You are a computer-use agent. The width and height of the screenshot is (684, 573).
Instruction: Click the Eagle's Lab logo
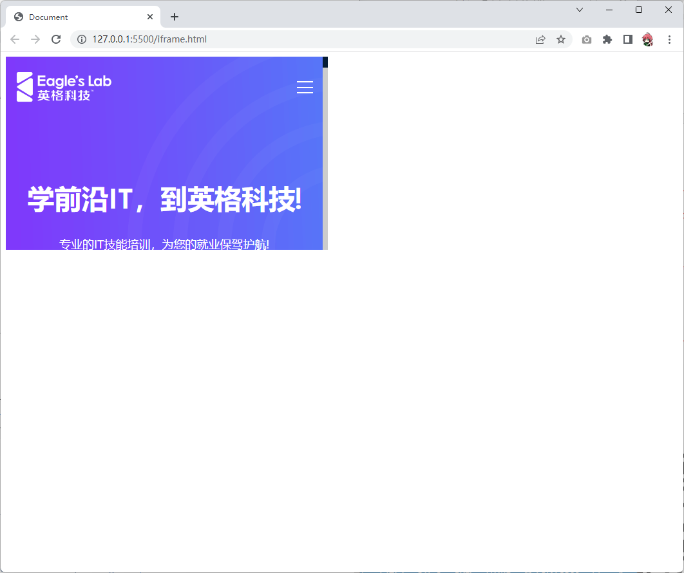[x=64, y=88]
